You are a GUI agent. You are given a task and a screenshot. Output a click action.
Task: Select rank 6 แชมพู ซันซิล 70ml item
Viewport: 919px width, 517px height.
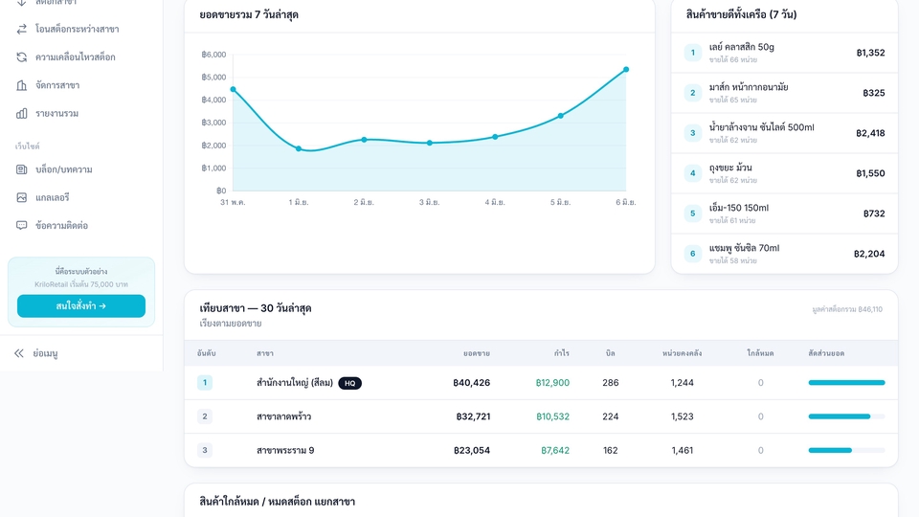click(x=784, y=254)
